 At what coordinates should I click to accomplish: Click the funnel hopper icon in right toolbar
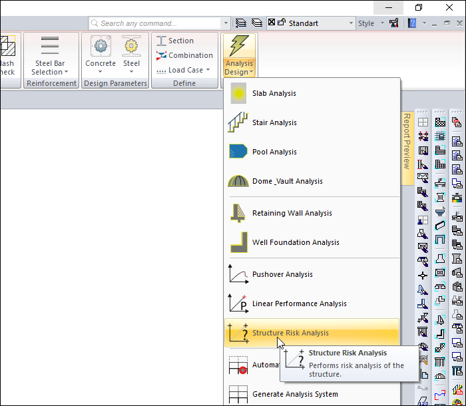click(440, 212)
